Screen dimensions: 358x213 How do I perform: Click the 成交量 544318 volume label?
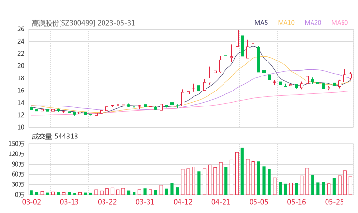click(x=55, y=137)
